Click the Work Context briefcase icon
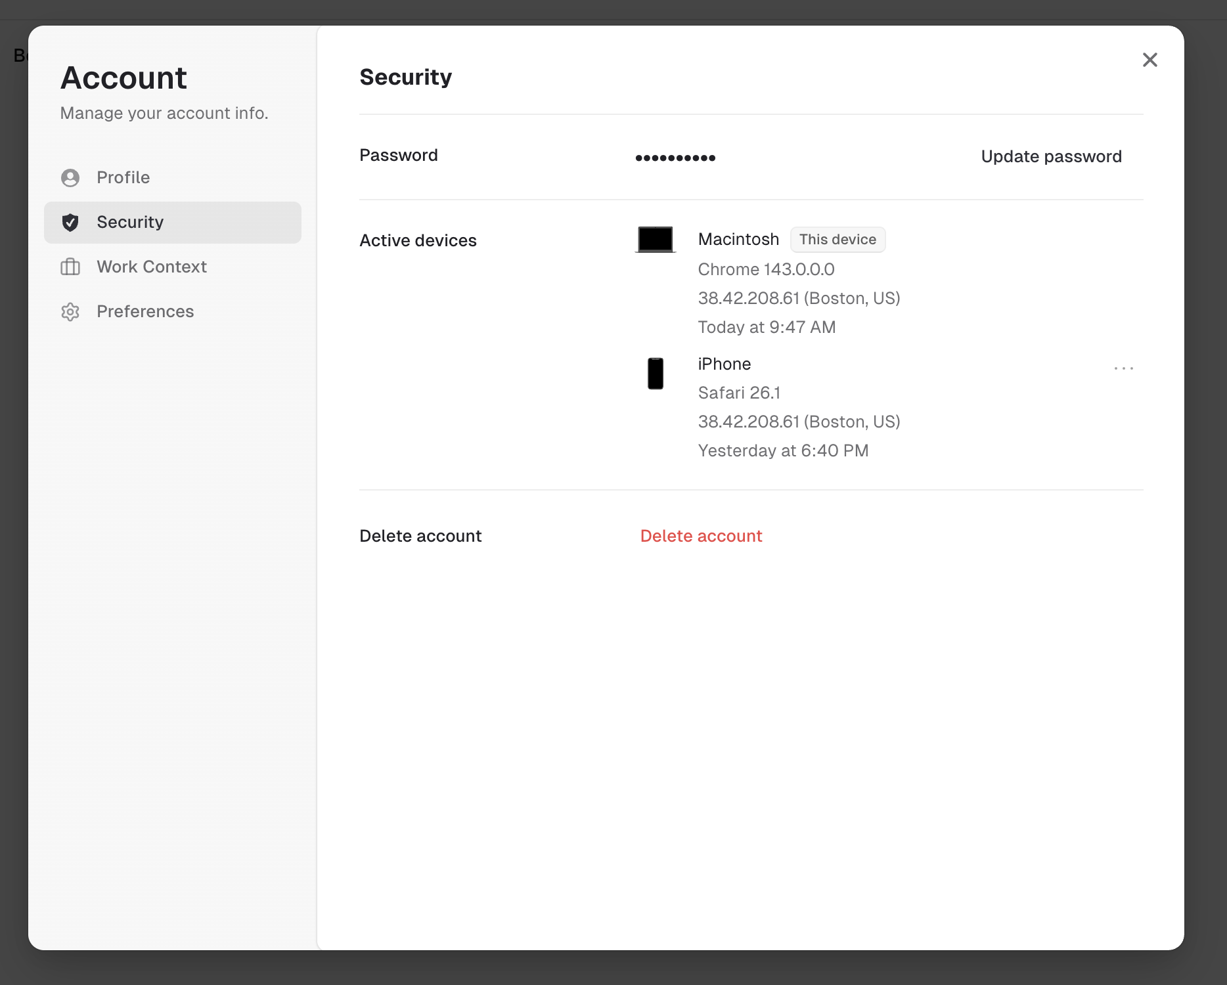 coord(70,267)
